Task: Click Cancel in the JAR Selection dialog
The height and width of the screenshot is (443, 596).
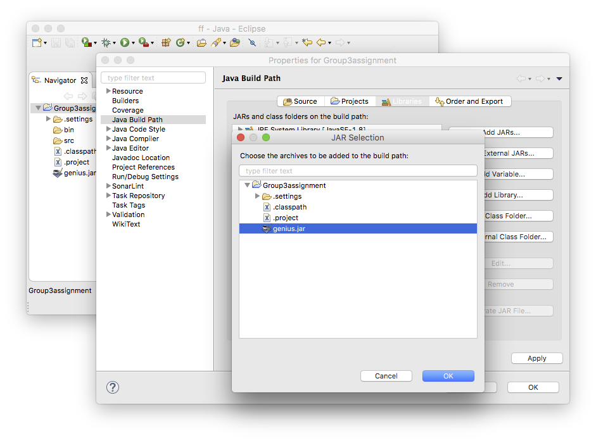Action: point(386,376)
